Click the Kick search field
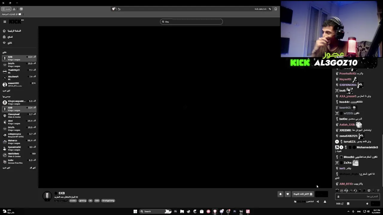The height and width of the screenshot is (215, 383). click(191, 21)
